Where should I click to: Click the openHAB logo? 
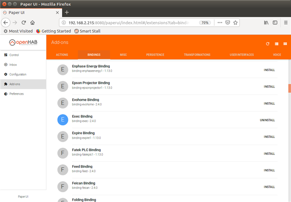pyautogui.click(x=23, y=42)
